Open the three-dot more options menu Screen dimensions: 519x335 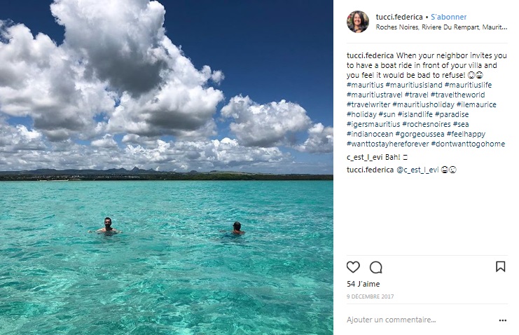[501, 320]
